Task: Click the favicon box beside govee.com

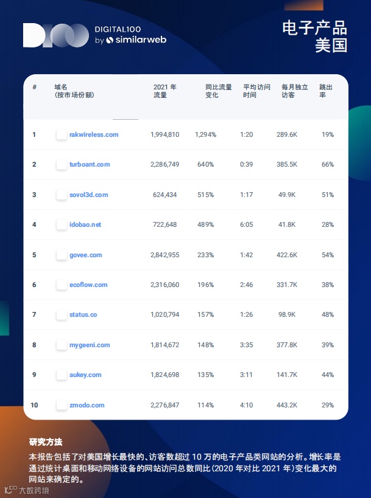Action: (62, 255)
